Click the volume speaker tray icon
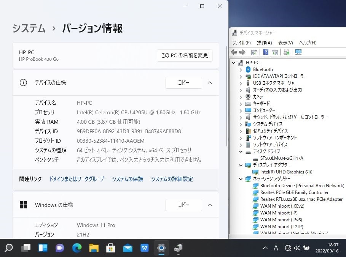Viewport: 346px width, 257px height. [x=297, y=248]
